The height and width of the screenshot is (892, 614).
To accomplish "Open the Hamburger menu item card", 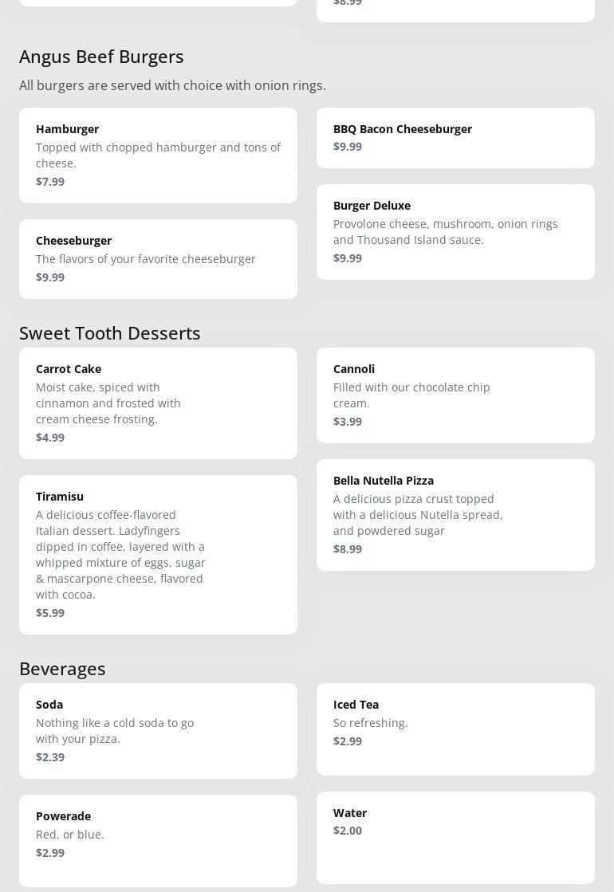I will (x=158, y=155).
